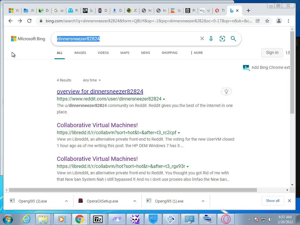The width and height of the screenshot is (300, 225).
Task: Share this page via address bar icon
Action: click(x=258, y=21)
